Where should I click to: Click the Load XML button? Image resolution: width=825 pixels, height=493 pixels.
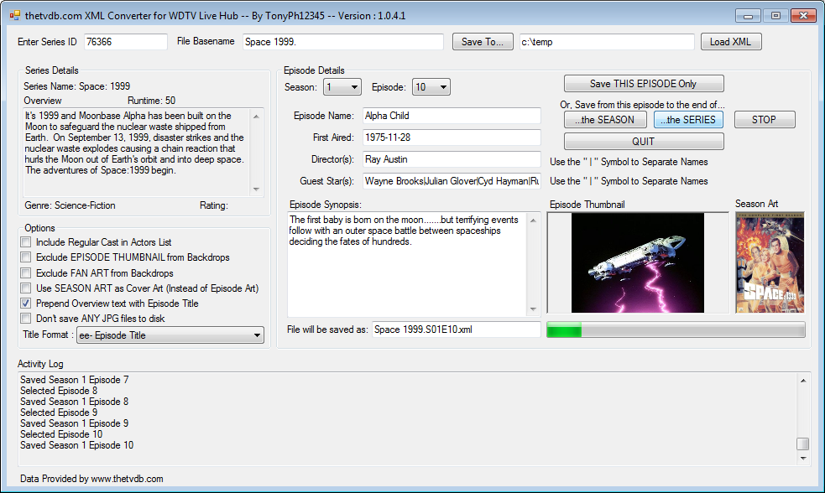click(x=731, y=42)
